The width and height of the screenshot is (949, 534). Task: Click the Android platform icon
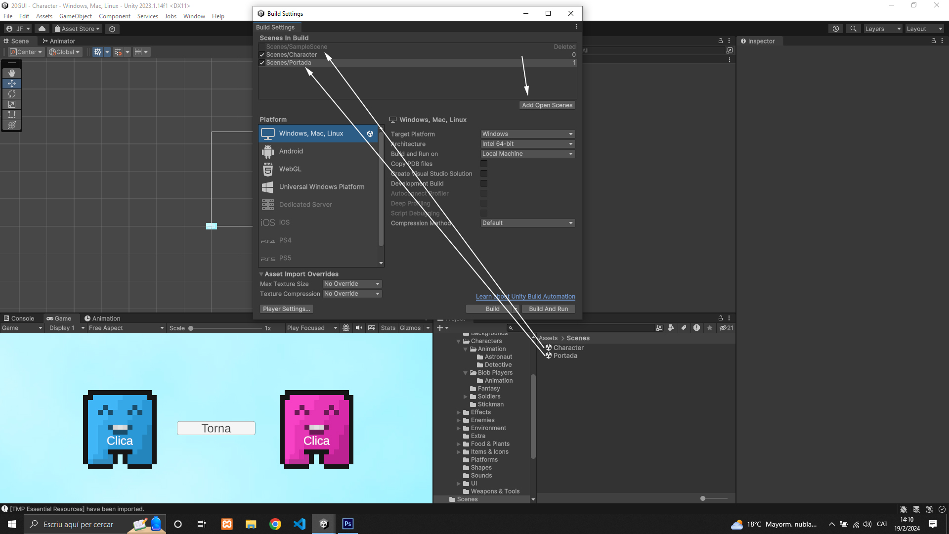pos(267,151)
